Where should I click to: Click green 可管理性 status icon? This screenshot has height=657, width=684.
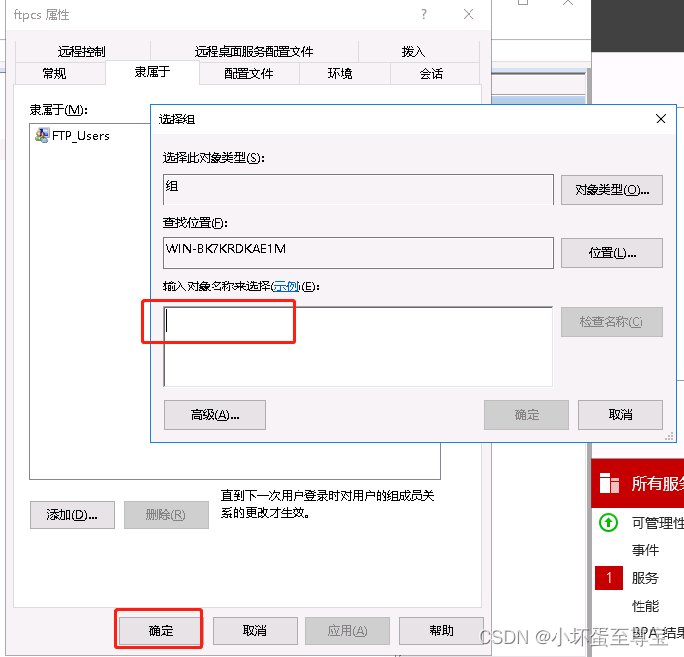pyautogui.click(x=608, y=522)
